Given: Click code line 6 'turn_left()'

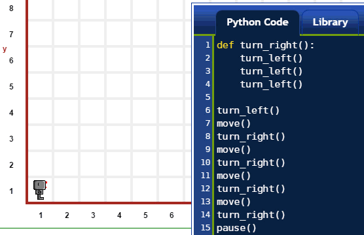Looking at the screenshot, I should pyautogui.click(x=248, y=110).
